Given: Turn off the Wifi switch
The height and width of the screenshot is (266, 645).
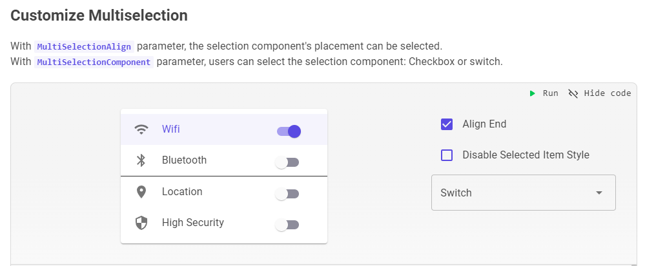Looking at the screenshot, I should pos(289,131).
